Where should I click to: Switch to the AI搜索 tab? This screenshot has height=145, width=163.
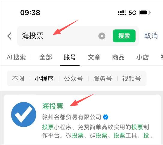tap(16, 57)
